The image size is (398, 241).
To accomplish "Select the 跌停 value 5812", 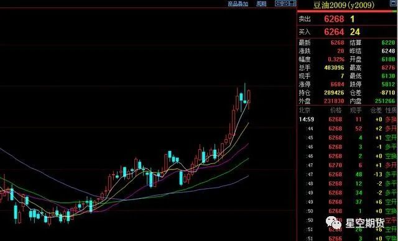I will pyautogui.click(x=388, y=84).
